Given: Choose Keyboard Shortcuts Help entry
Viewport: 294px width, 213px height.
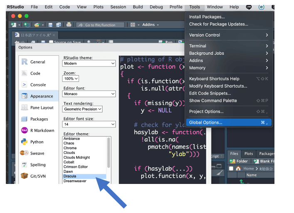Looking at the screenshot, I should (x=228, y=78).
